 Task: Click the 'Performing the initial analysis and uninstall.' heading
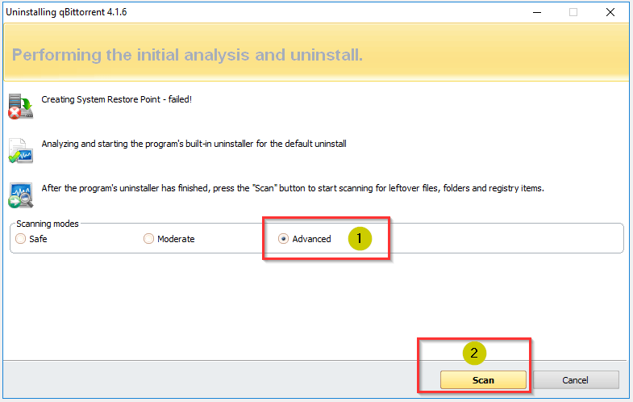point(187,55)
